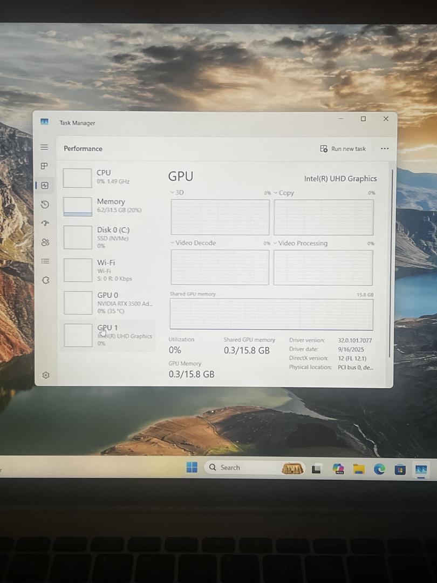Viewport: 437px width, 583px height.
Task: Open the Copy engine graph dropdown
Action: pyautogui.click(x=284, y=193)
